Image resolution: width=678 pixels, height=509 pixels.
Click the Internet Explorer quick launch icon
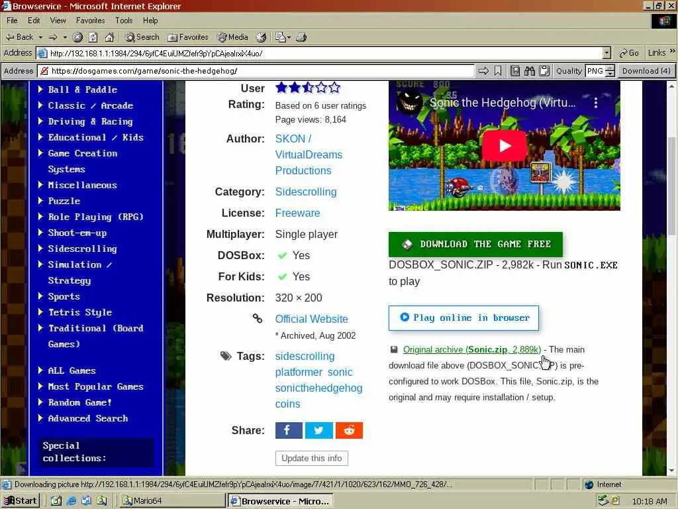72,501
